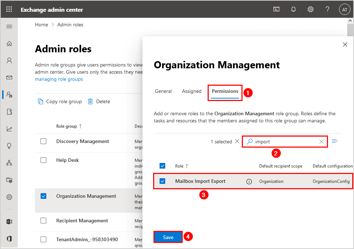Click Default configuration column header
354x249 pixels.
[x=333, y=166]
